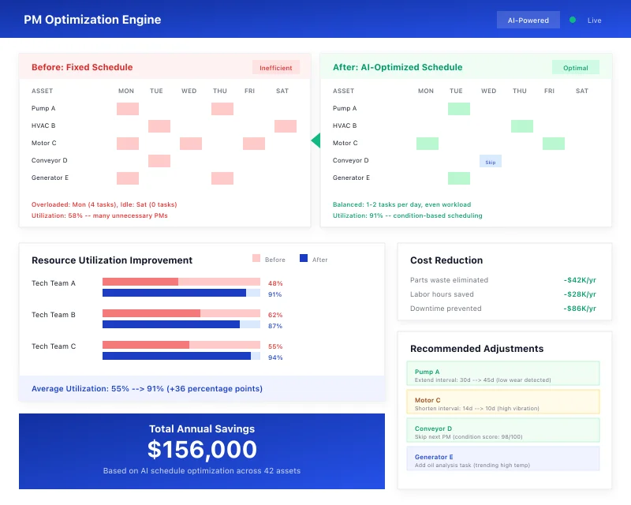
Task: Click the AI-Powered badge in header
Action: [528, 20]
